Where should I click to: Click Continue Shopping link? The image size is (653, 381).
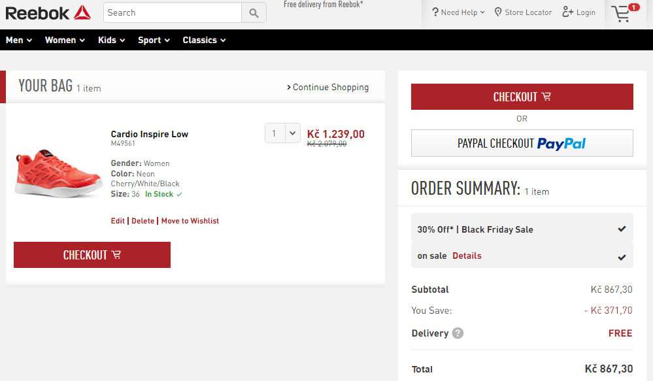[x=327, y=87]
